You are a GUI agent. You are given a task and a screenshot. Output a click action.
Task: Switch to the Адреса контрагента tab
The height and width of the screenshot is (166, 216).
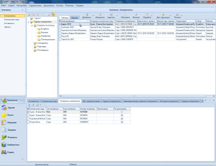click(111, 101)
